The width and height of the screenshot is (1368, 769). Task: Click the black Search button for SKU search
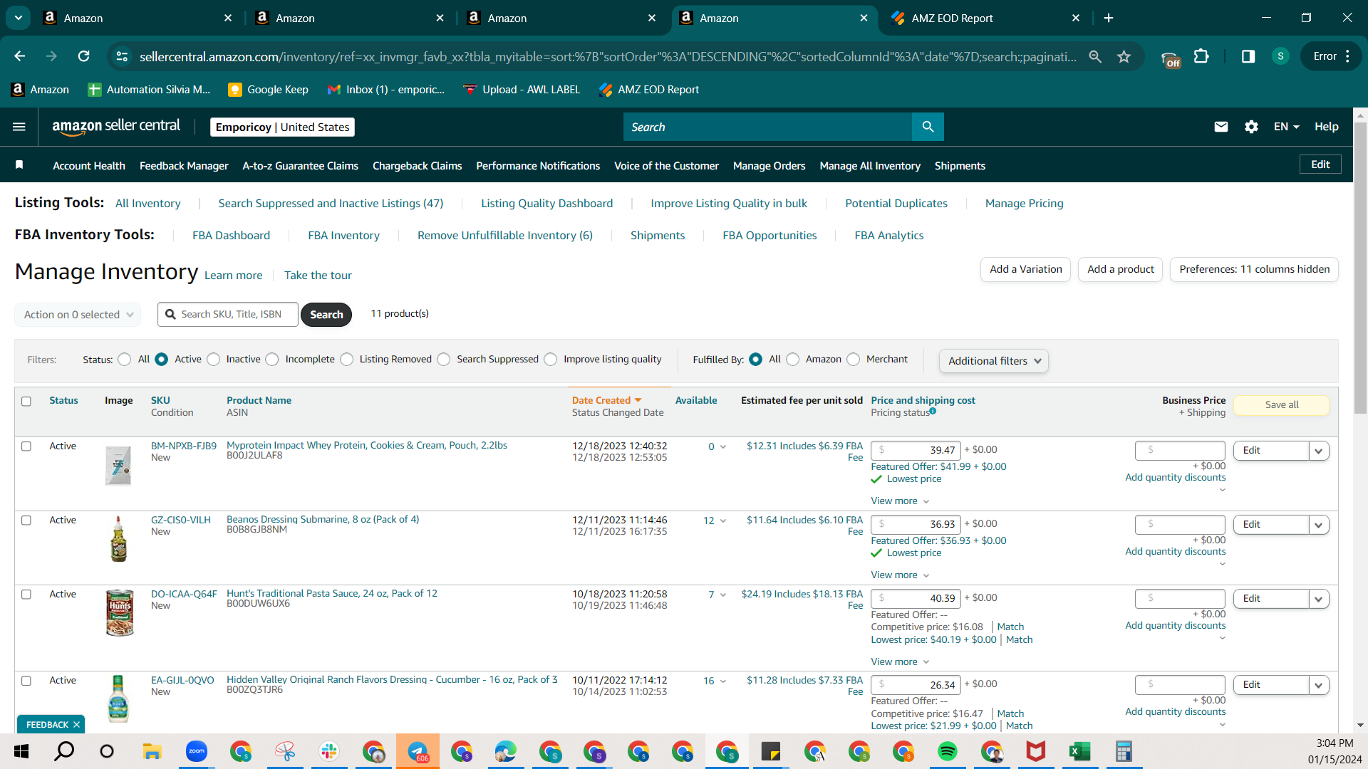(x=326, y=315)
